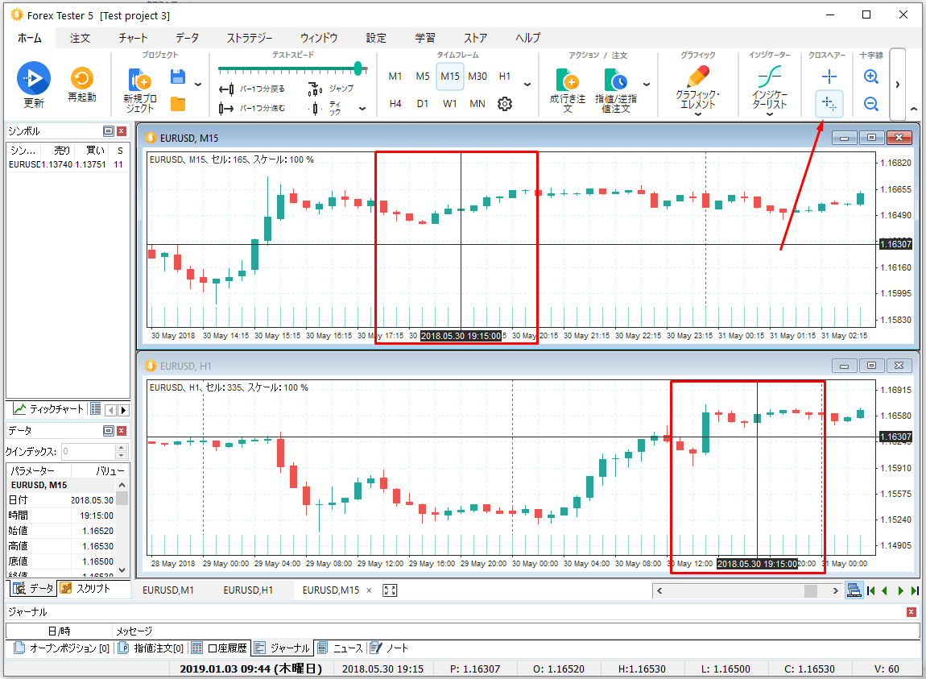Click the test speed slider handle
Screen dimensions: 926x679
click(358, 68)
